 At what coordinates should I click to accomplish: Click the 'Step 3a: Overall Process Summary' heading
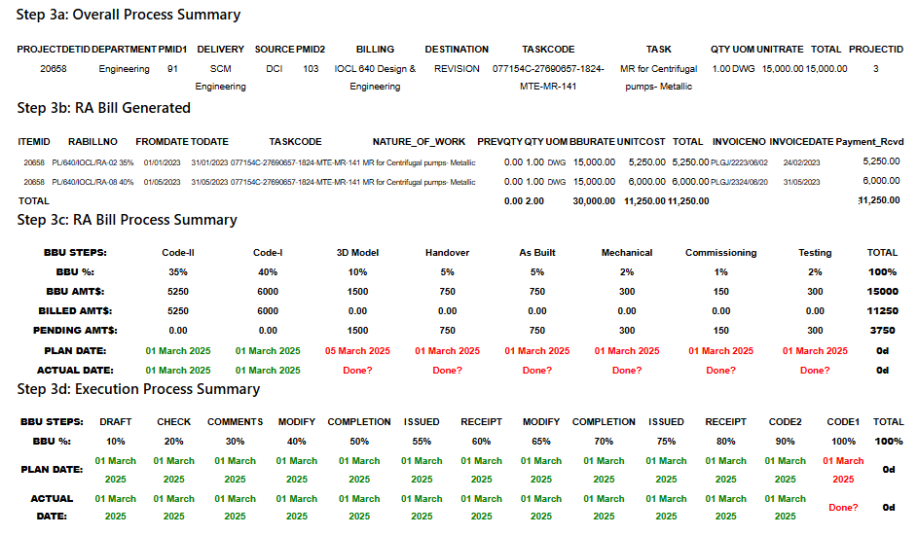tap(129, 15)
